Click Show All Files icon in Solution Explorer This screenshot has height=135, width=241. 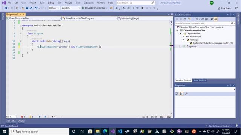[x=206, y=19]
